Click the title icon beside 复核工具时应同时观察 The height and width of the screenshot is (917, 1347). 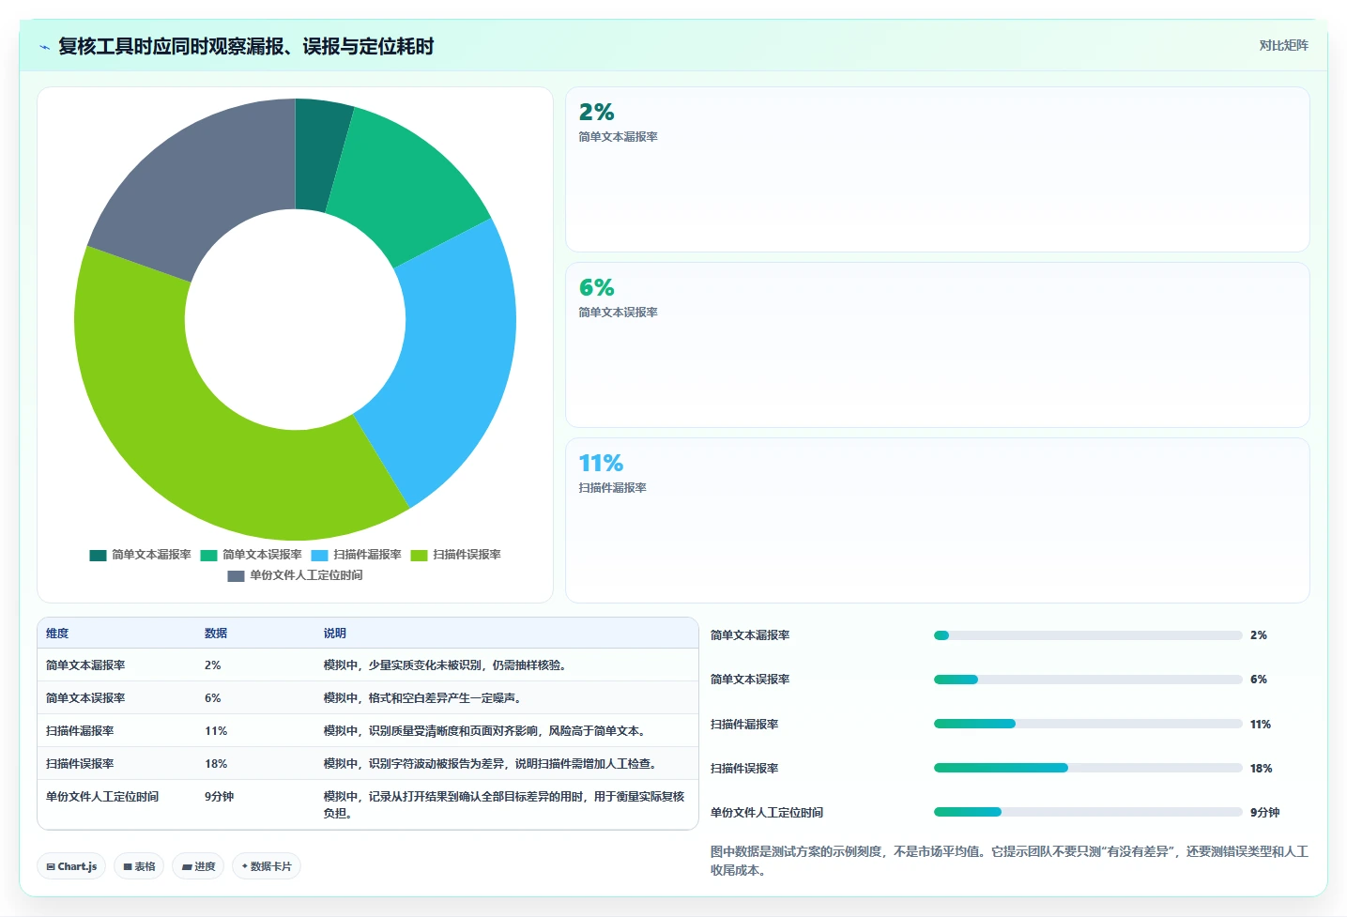[x=44, y=47]
